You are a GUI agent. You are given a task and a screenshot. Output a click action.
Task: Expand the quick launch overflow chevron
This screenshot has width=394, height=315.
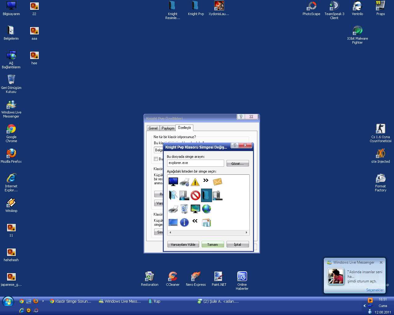(x=43, y=301)
